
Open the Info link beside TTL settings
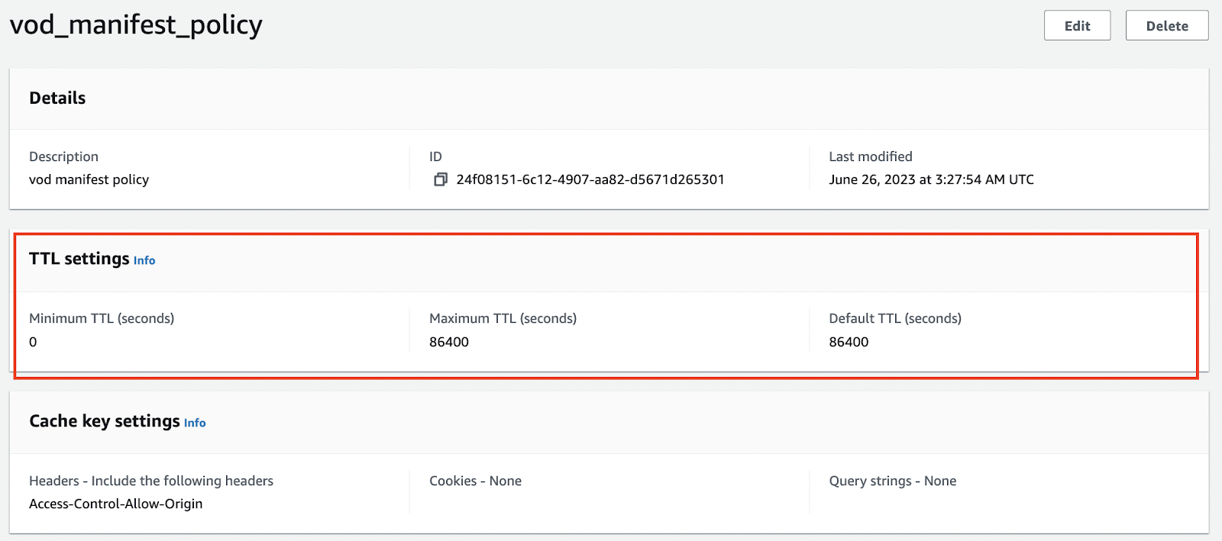(x=144, y=261)
